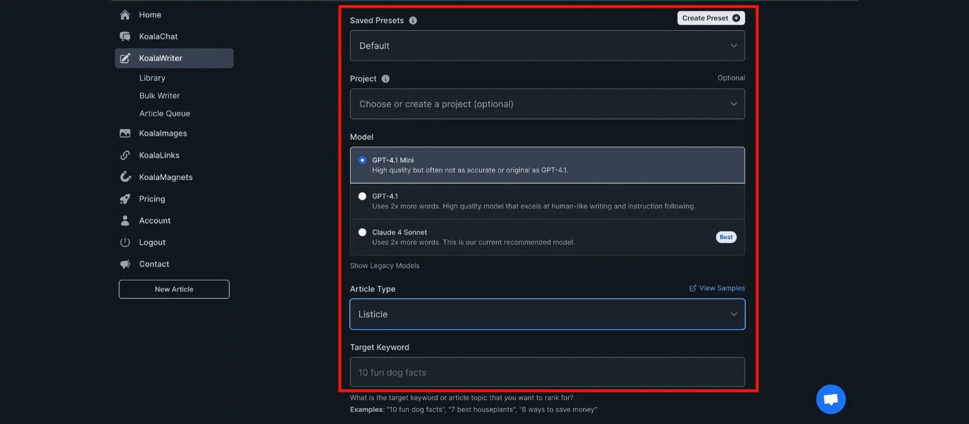
Task: Click the KoalaMagnets magnet icon
Action: [125, 177]
